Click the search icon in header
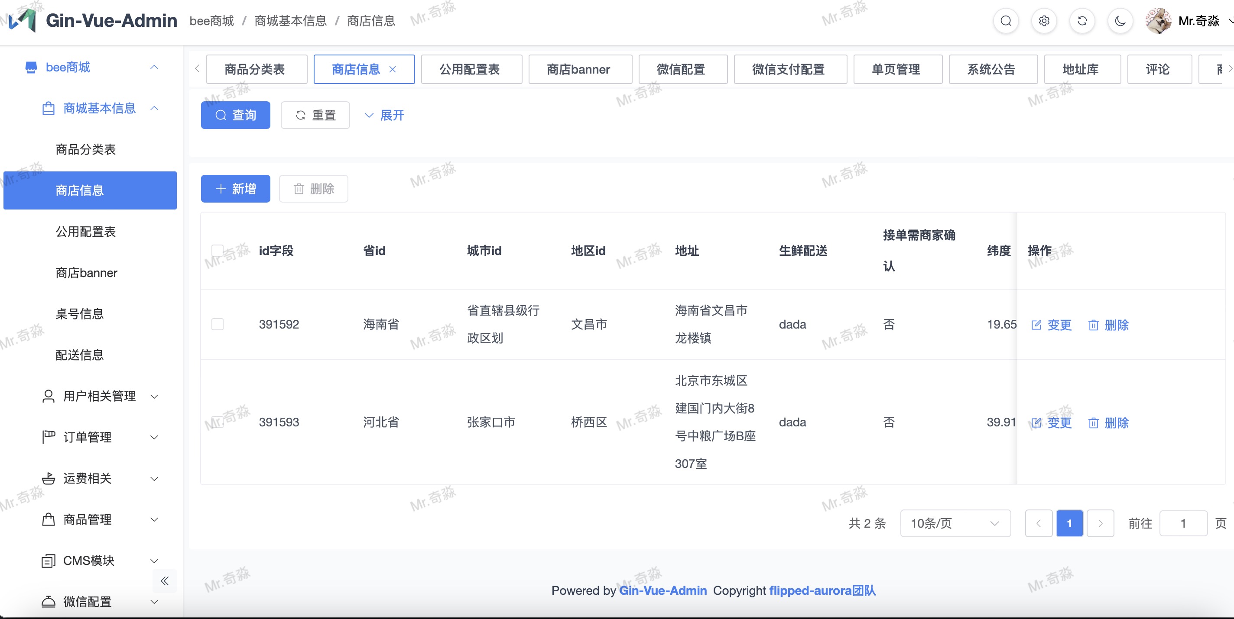This screenshot has height=619, width=1234. (x=1006, y=21)
